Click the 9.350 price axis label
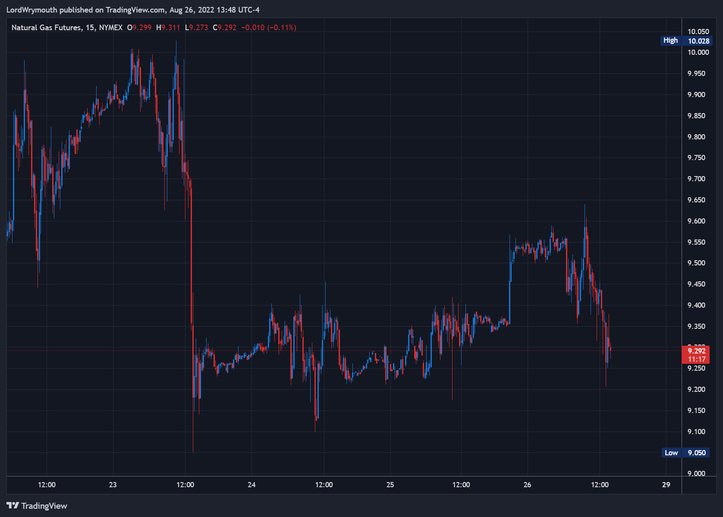The height and width of the screenshot is (517, 723). 696,327
